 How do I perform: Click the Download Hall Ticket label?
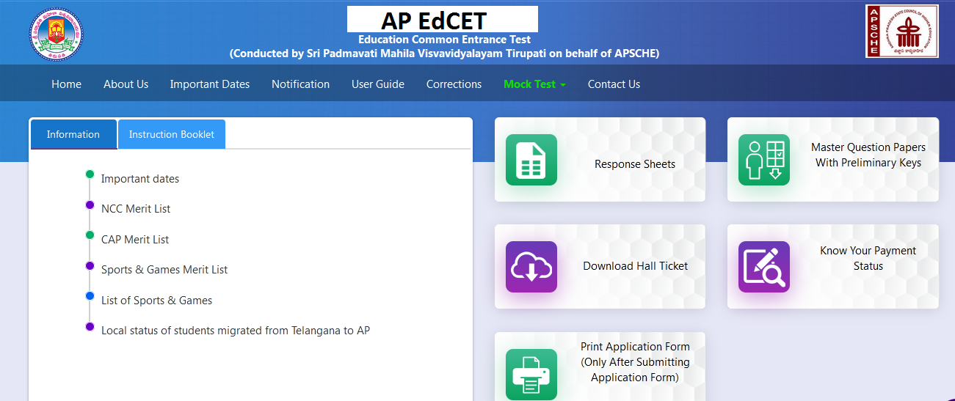[636, 266]
